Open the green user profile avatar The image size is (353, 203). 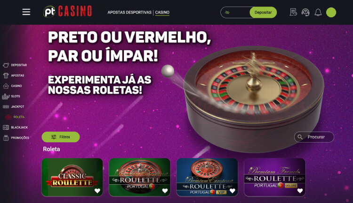pos(331,12)
